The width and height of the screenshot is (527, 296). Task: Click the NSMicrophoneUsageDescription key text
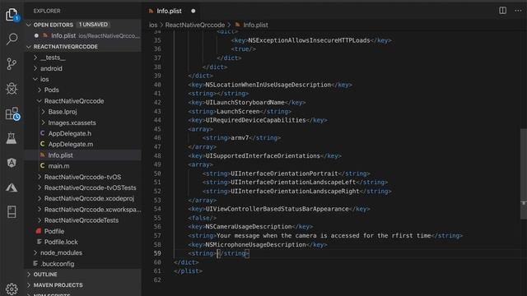[x=255, y=245]
